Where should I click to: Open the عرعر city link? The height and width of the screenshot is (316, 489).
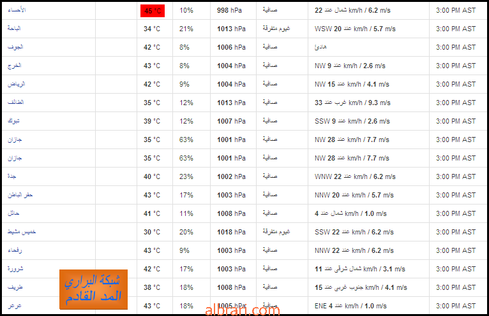pos(14,306)
